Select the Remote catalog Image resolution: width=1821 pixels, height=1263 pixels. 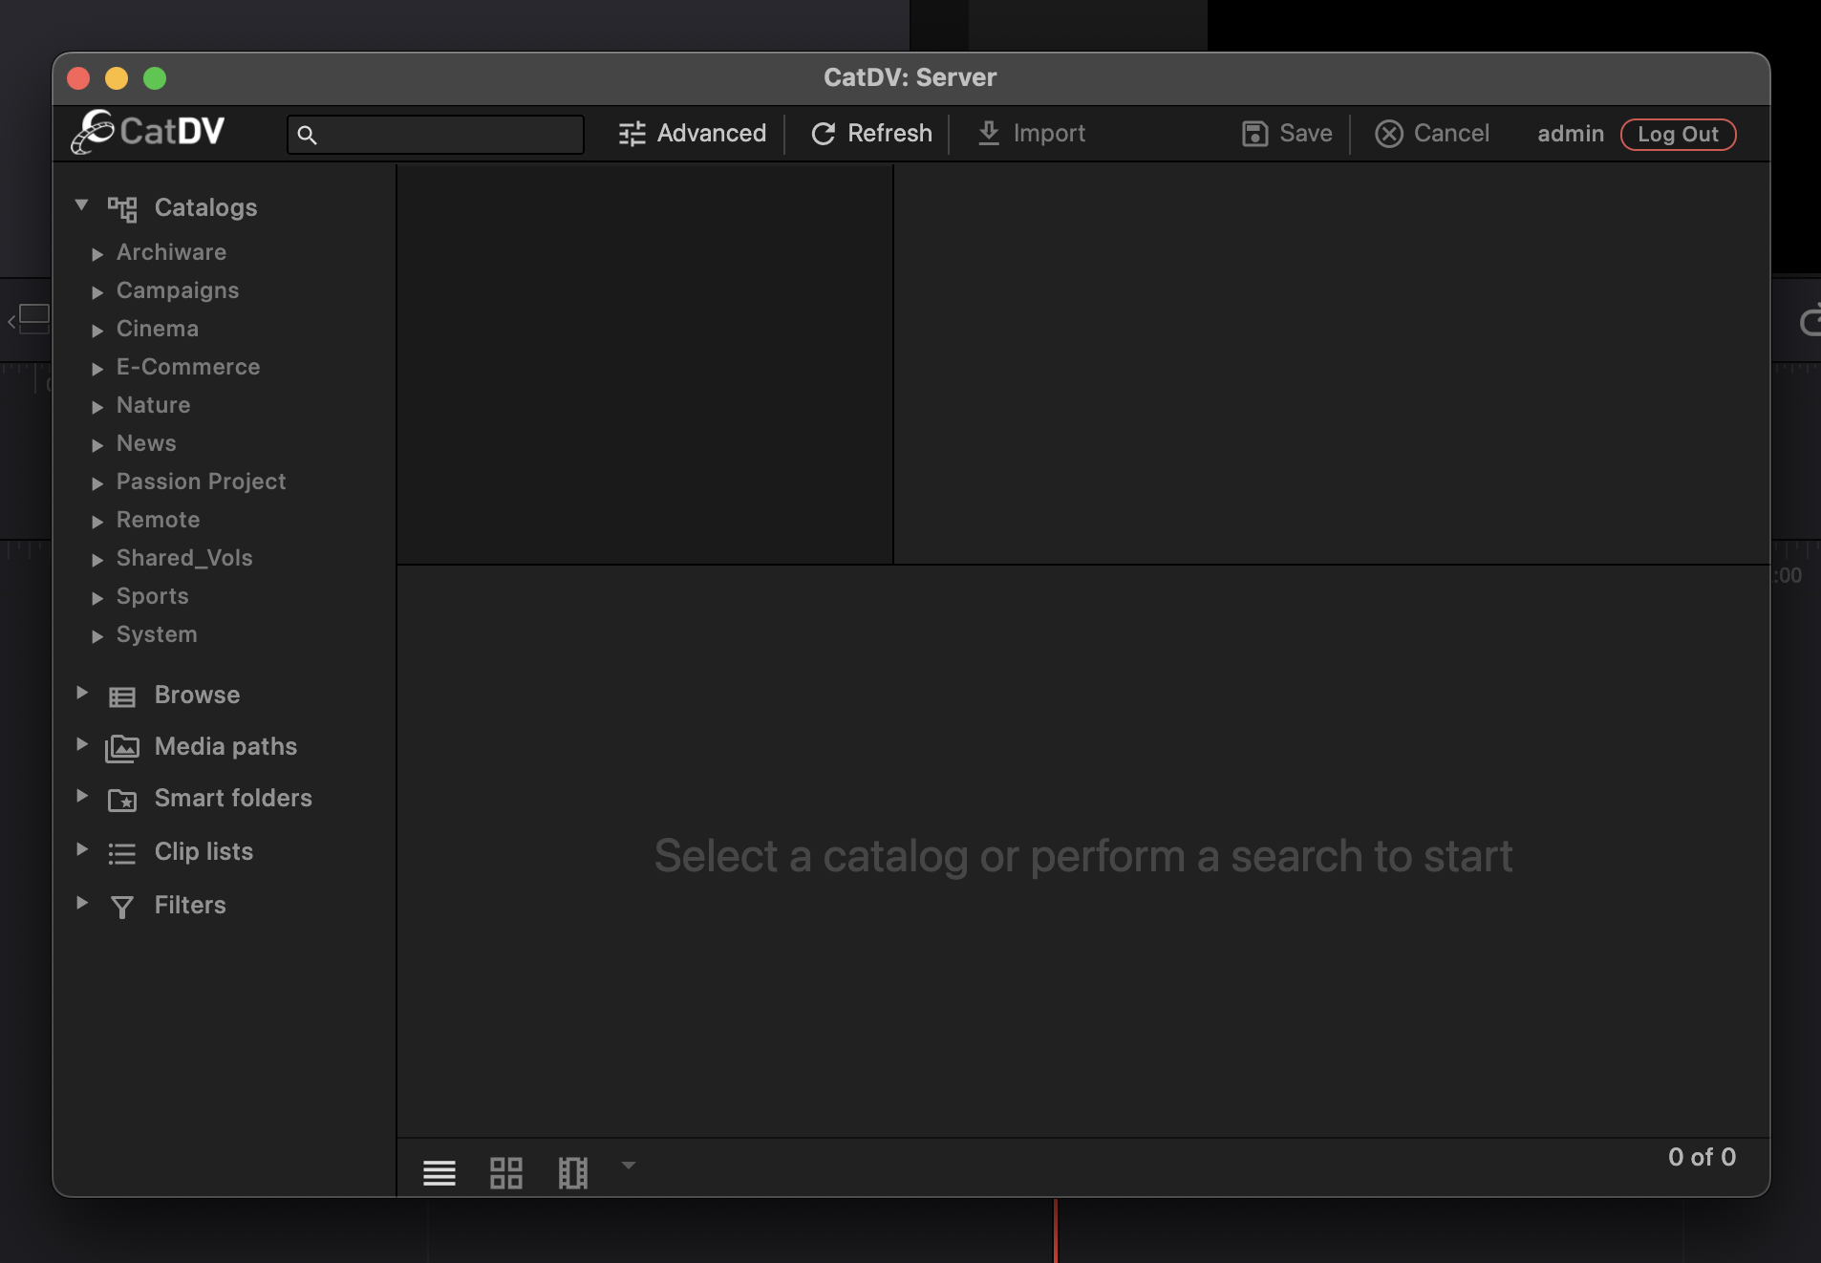tap(158, 520)
